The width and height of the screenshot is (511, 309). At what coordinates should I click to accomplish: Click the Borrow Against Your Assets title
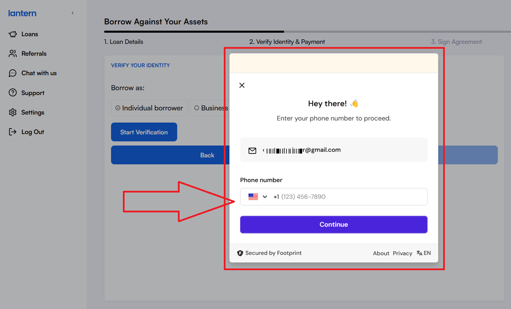156,22
